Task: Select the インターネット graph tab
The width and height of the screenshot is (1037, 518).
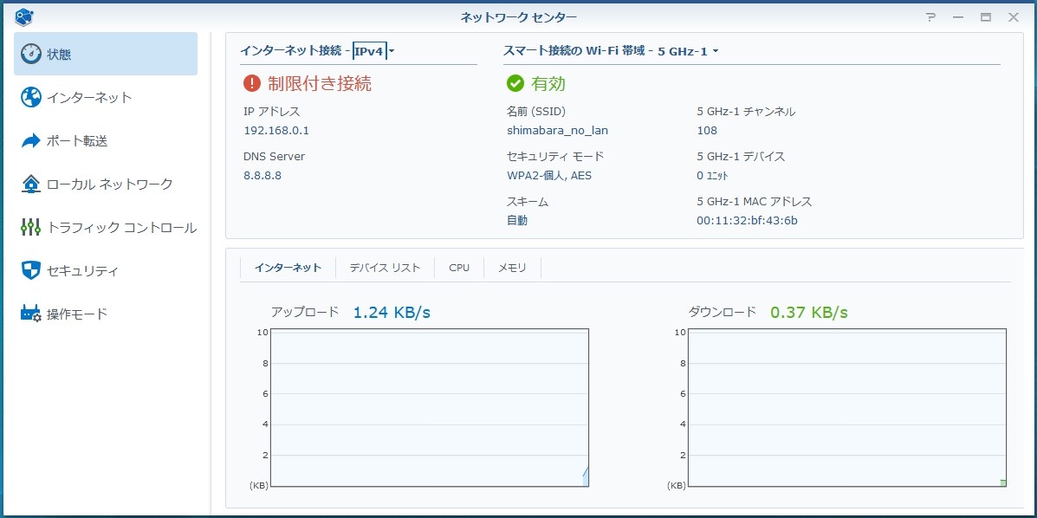Action: pyautogui.click(x=288, y=268)
